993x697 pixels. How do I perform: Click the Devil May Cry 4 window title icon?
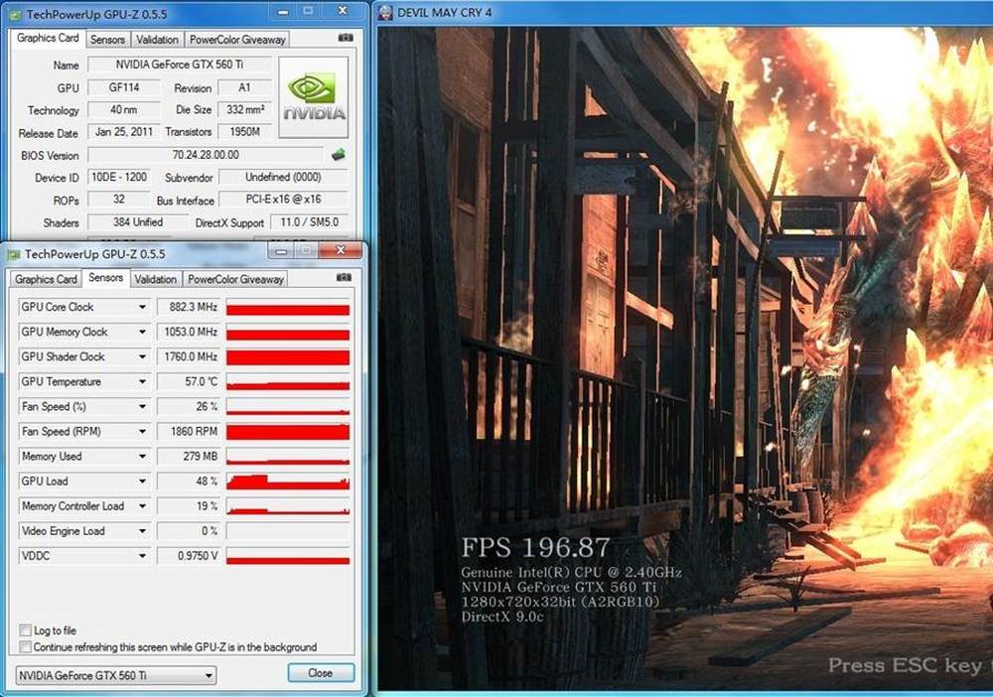click(385, 13)
